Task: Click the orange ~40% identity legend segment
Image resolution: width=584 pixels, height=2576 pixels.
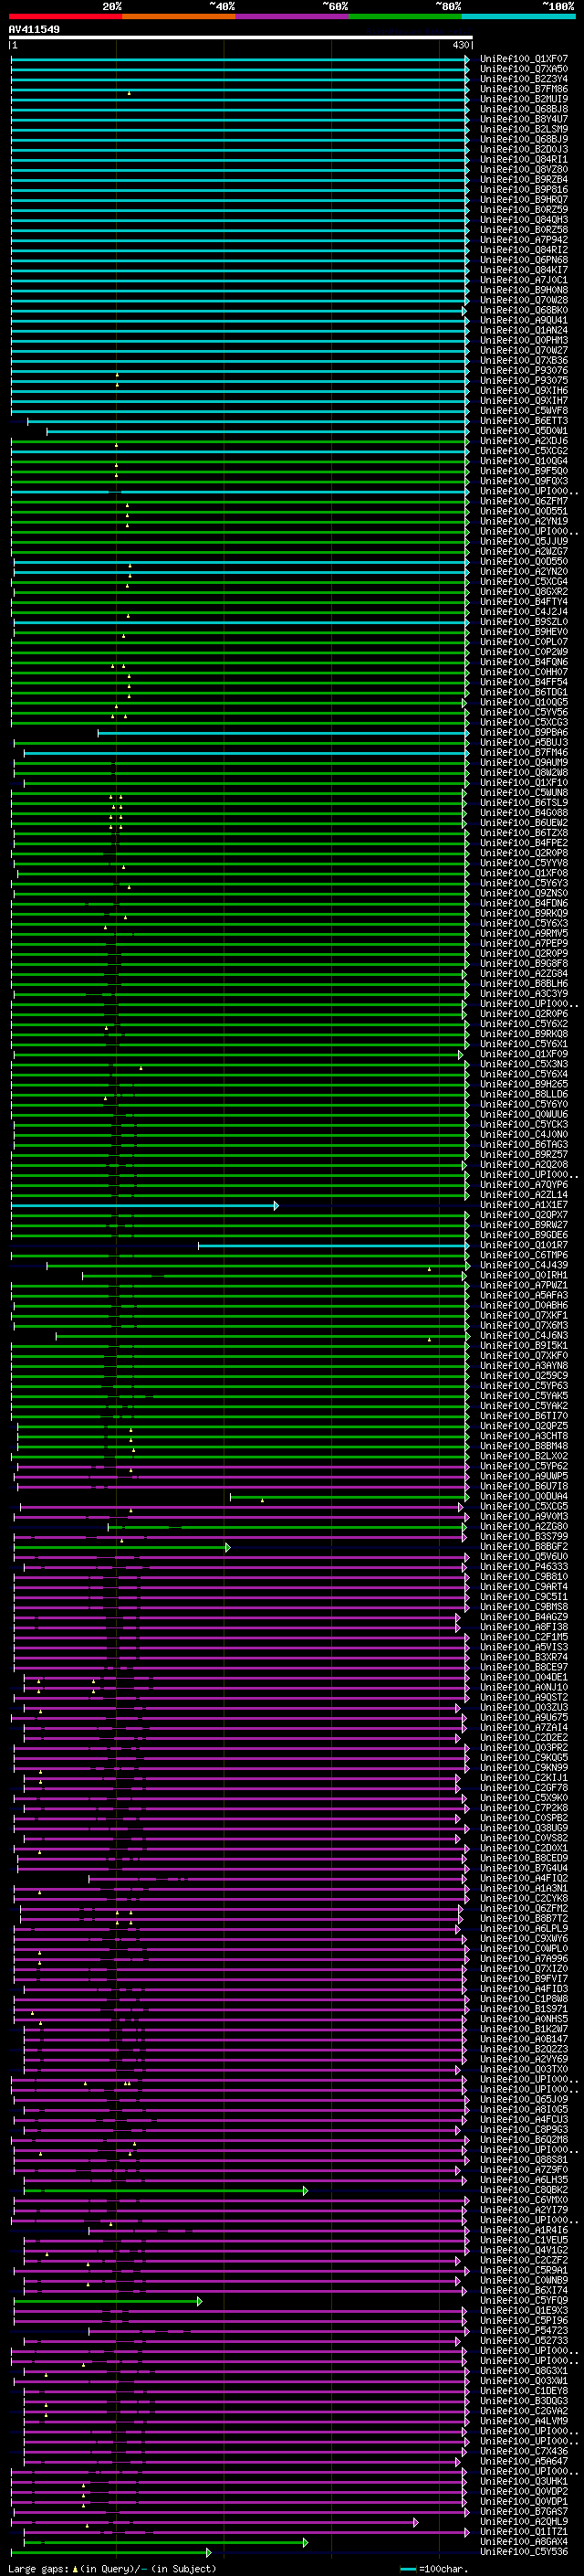Action: (x=179, y=16)
